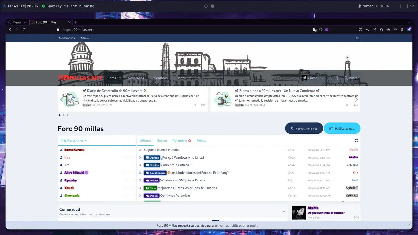Open Sherezada profile
Image resolution: width=418 pixels, height=235 pixels.
tap(72, 196)
